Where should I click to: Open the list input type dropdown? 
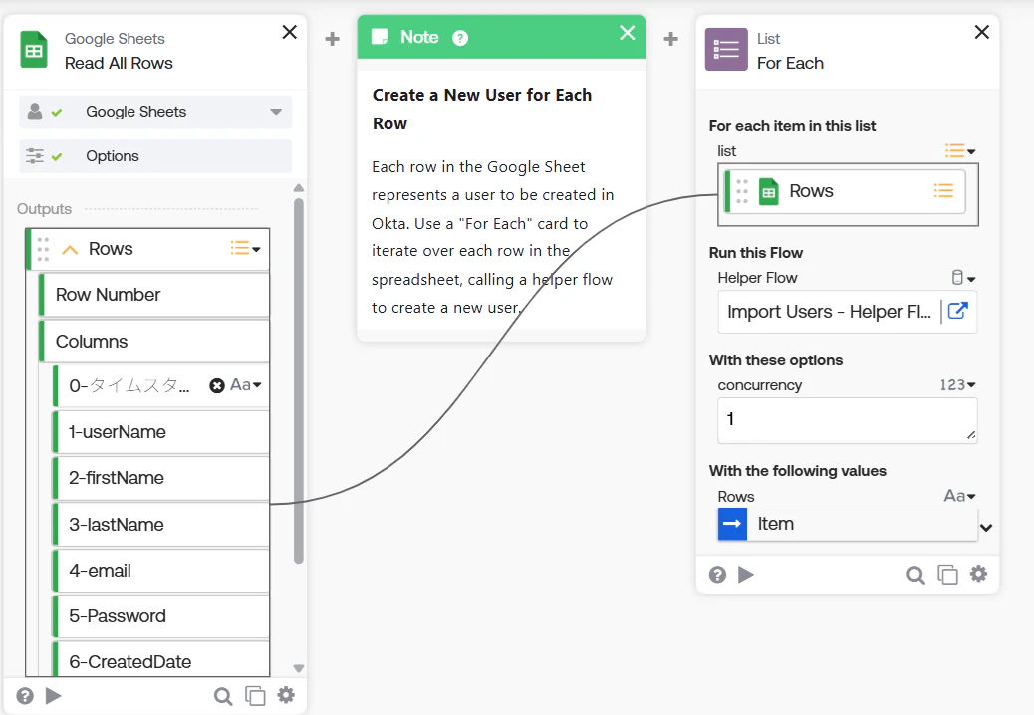960,151
